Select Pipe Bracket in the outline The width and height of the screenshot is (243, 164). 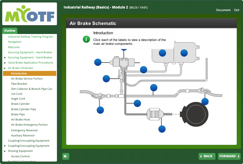[x=19, y=84]
